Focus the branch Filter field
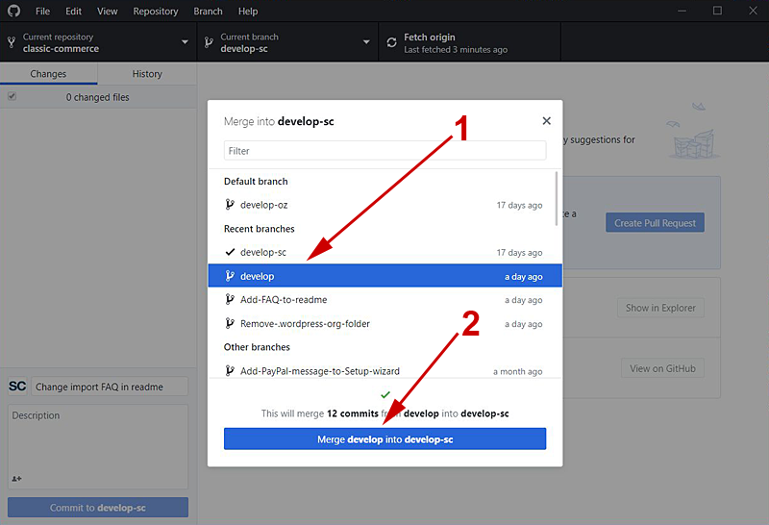Image resolution: width=769 pixels, height=525 pixels. 385,151
